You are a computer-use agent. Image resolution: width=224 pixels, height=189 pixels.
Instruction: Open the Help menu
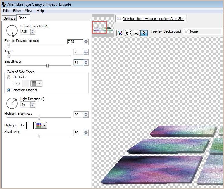[40, 11]
